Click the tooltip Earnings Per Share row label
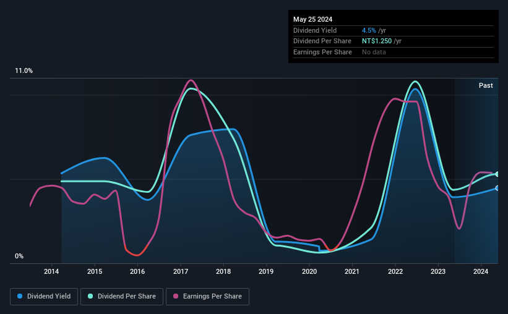508x314 pixels. pos(322,52)
